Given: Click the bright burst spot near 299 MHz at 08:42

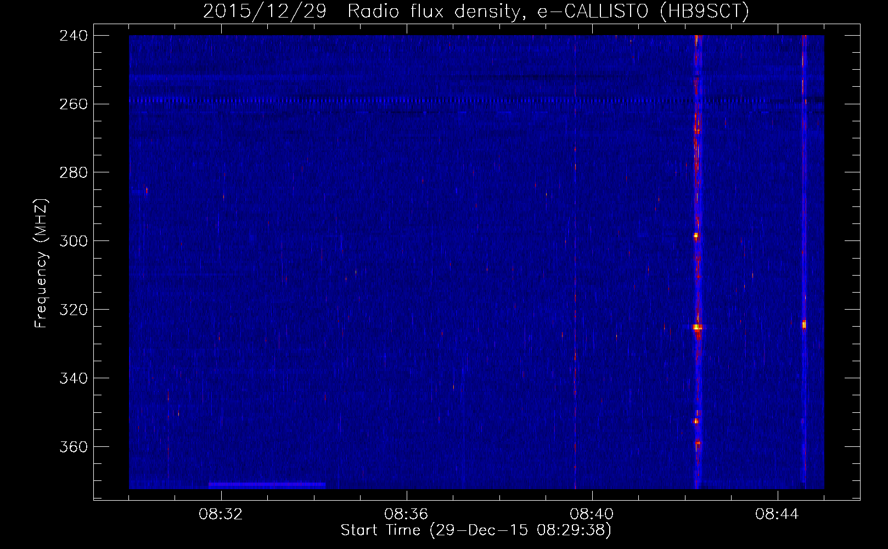Looking at the screenshot, I should click(696, 236).
